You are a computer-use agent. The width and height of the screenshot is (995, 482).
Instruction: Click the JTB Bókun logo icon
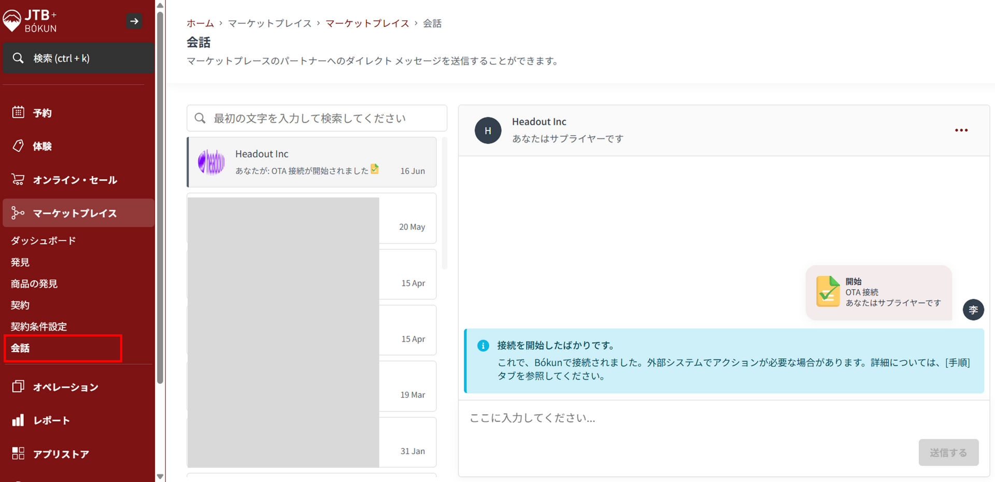12,21
